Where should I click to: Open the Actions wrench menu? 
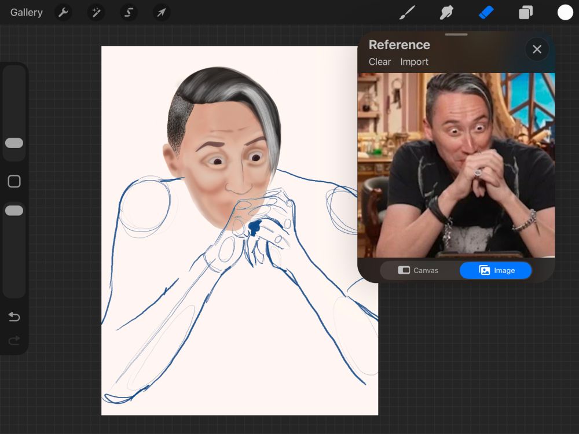pyautogui.click(x=64, y=13)
